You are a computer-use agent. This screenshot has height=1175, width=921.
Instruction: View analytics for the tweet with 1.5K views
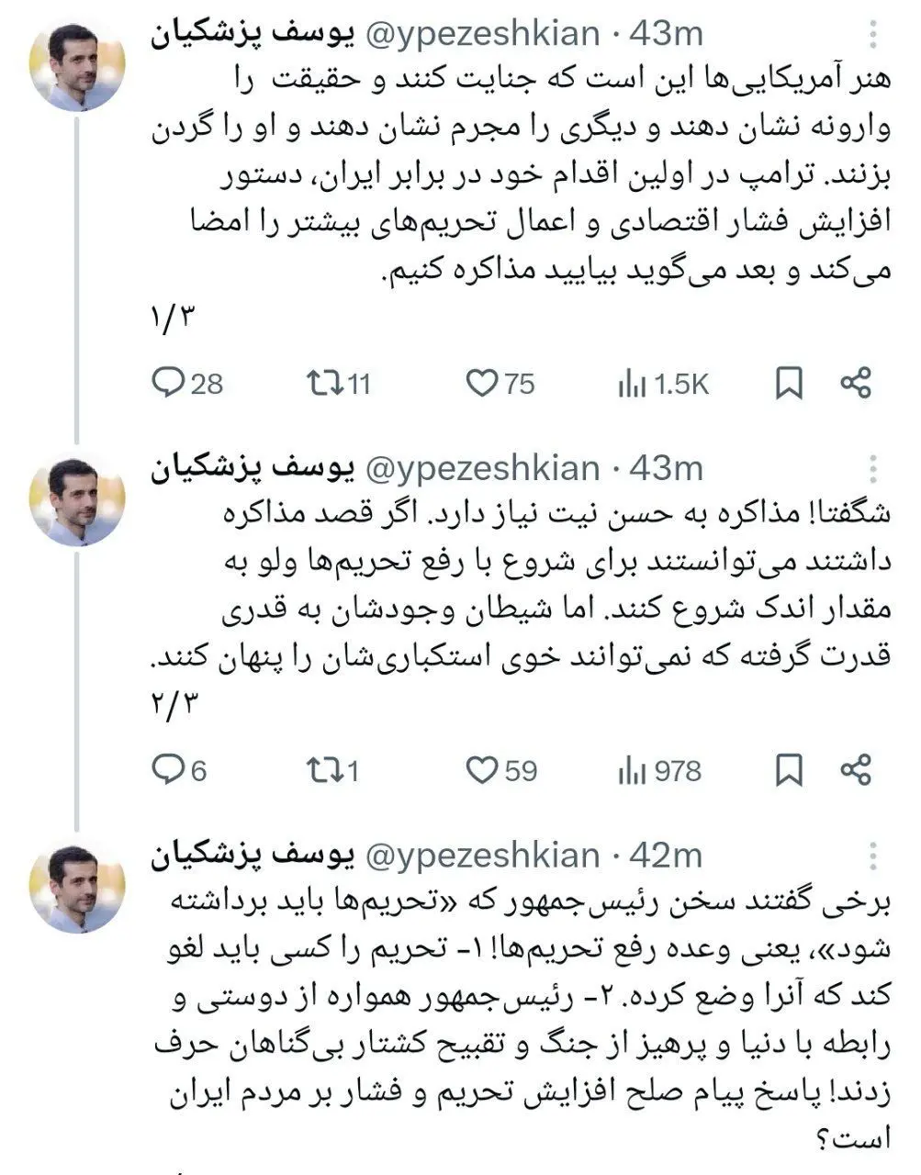coord(634,384)
